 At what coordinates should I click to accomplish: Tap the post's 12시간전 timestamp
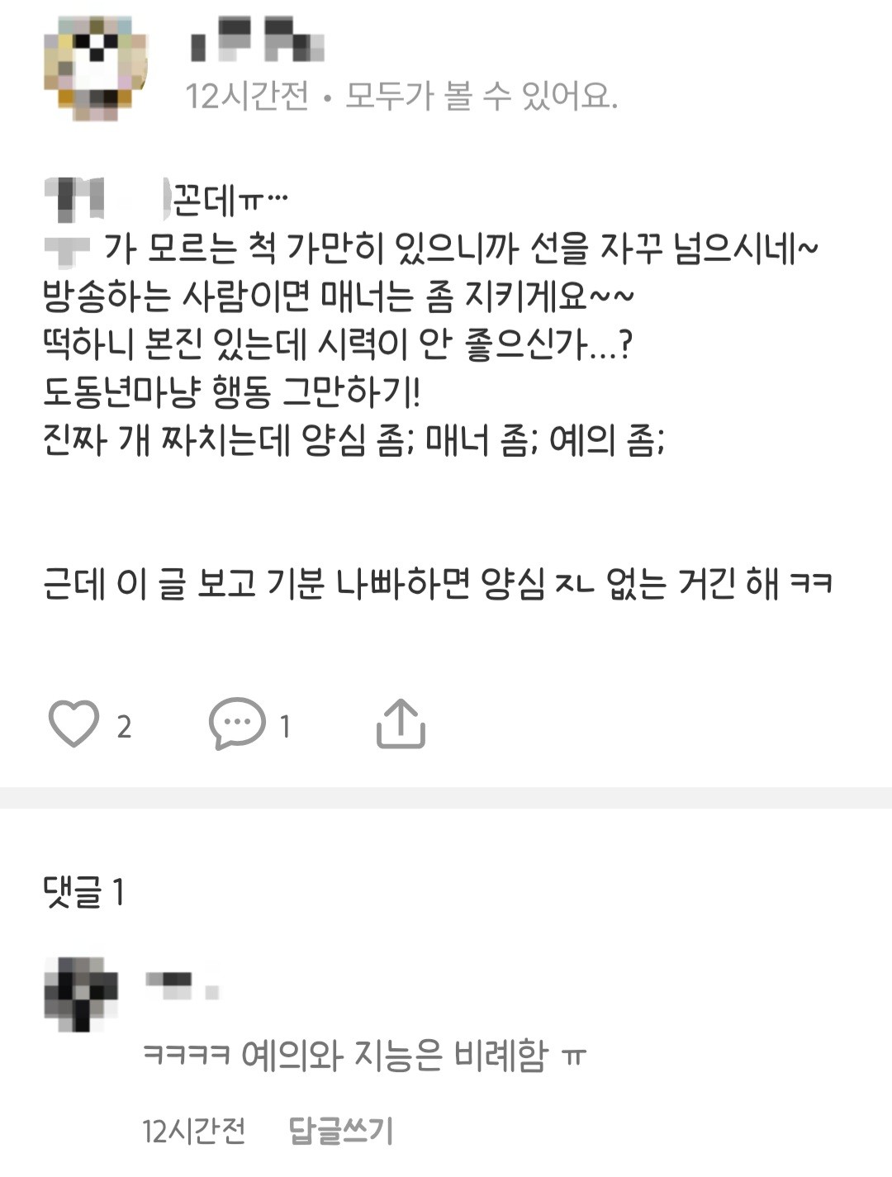(x=247, y=97)
